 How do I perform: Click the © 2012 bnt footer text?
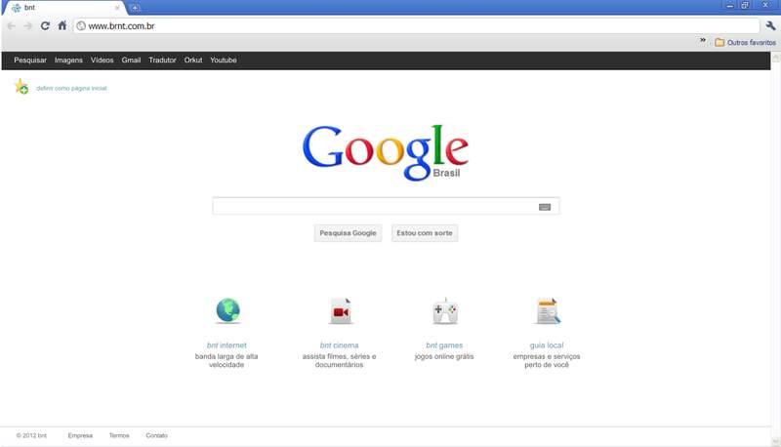pyautogui.click(x=31, y=435)
